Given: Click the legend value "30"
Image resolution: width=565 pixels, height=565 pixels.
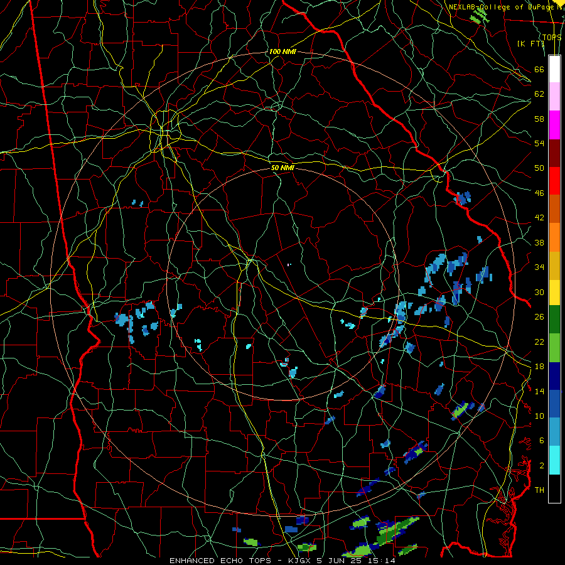Looking at the screenshot, I should click(x=539, y=292).
